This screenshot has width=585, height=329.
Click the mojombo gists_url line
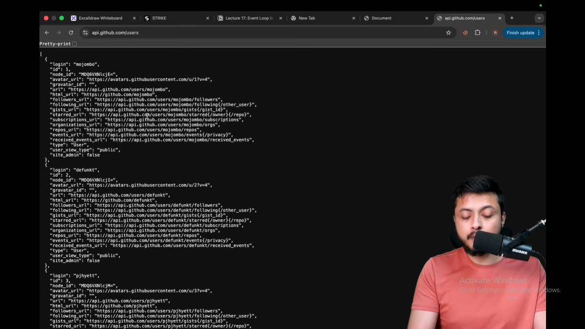pyautogui.click(x=139, y=110)
